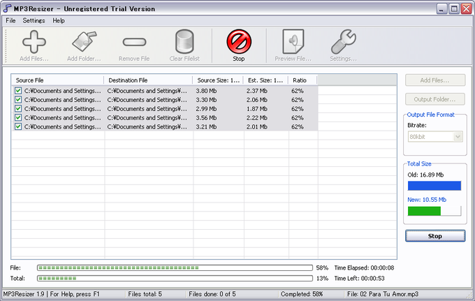Open the Settings menu
The image size is (475, 301).
tap(34, 20)
